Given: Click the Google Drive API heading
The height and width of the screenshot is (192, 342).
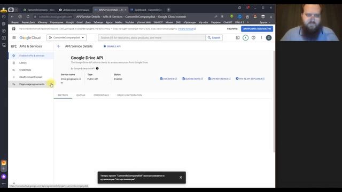Looking at the screenshot, I should [x=87, y=58].
